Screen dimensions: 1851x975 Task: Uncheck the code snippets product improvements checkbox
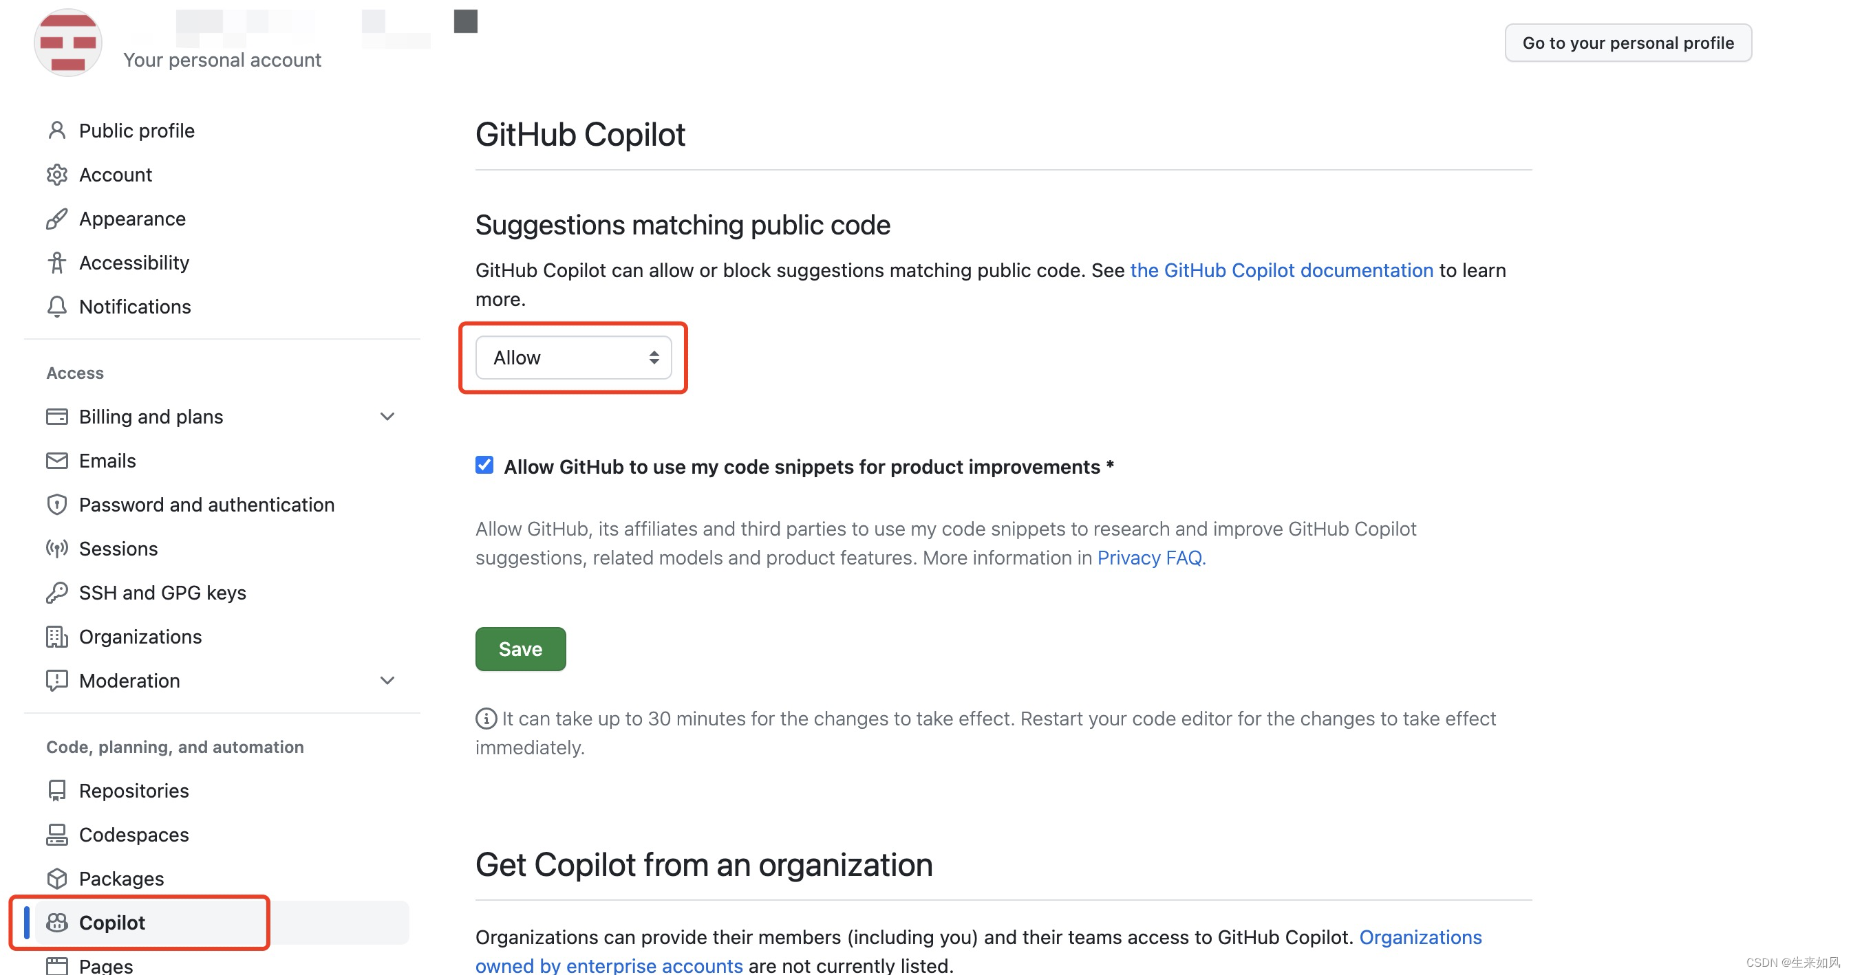pos(484,465)
